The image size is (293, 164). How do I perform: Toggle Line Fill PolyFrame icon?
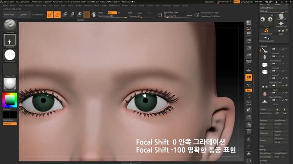pos(249,132)
